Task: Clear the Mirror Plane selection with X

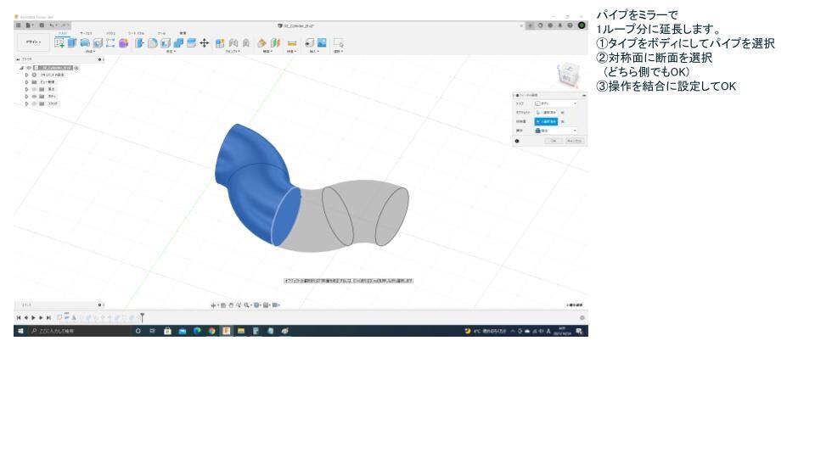Action: point(562,121)
